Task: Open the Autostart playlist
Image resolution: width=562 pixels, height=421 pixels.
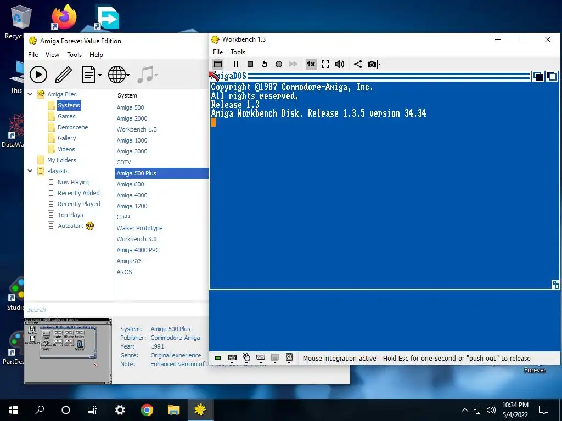Action: pyautogui.click(x=71, y=226)
